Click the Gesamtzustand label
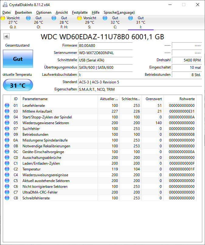This screenshot has width=205, height=245. click(17, 45)
